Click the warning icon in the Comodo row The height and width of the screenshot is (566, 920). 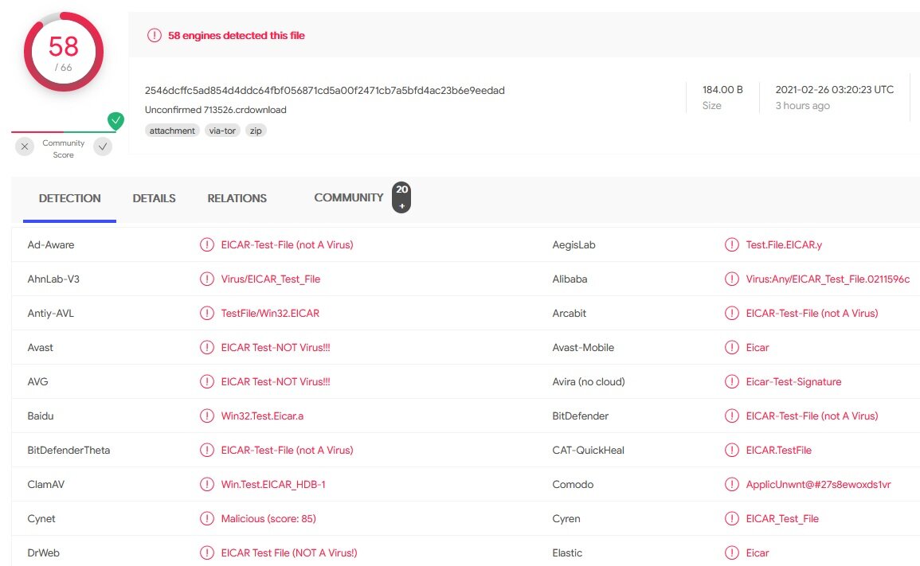(x=732, y=484)
